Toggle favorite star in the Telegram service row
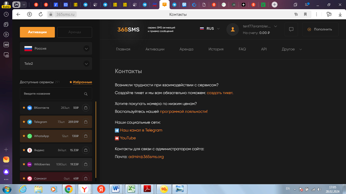Image resolution: width=346 pixels, height=194 pixels. click(x=24, y=122)
